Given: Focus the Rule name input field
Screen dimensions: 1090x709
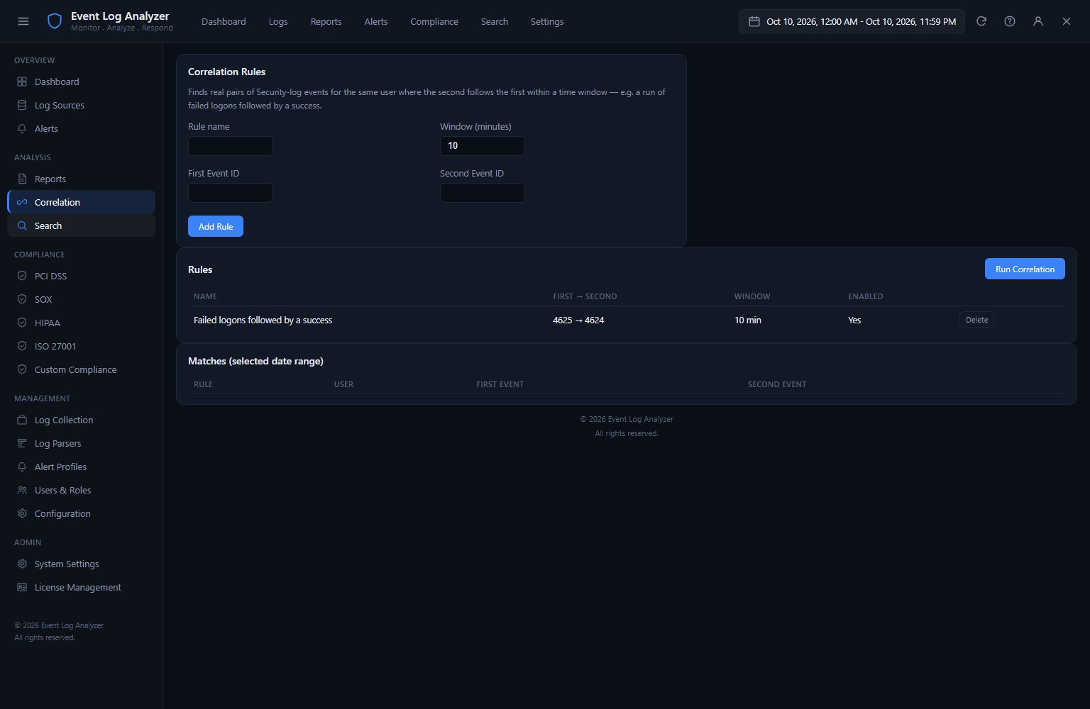Looking at the screenshot, I should (231, 146).
